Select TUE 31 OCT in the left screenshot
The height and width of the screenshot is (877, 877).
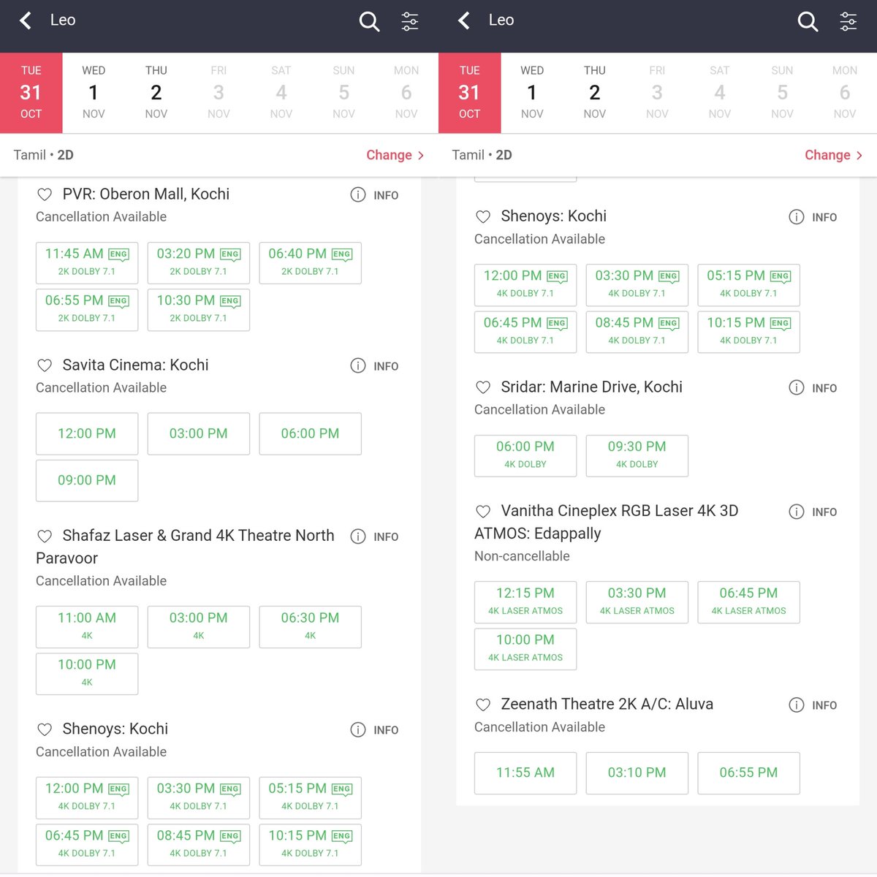point(31,93)
